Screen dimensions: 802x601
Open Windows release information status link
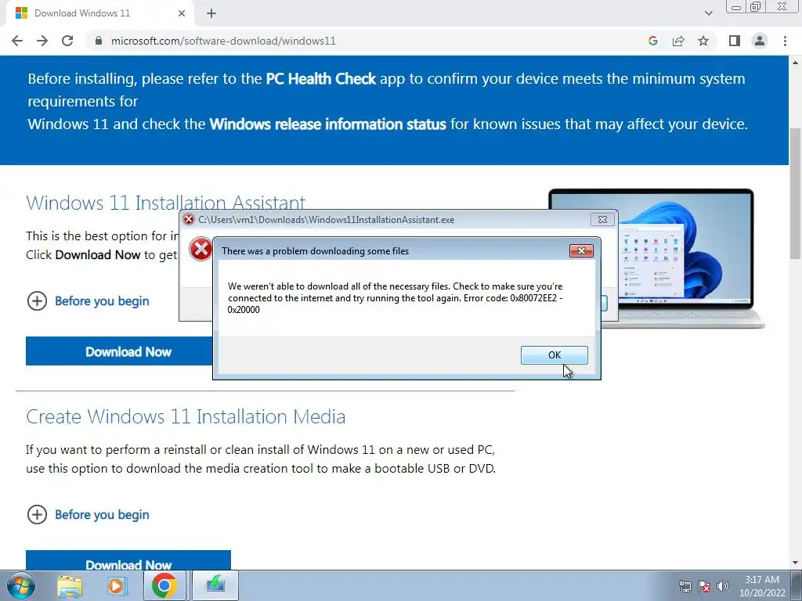(328, 124)
